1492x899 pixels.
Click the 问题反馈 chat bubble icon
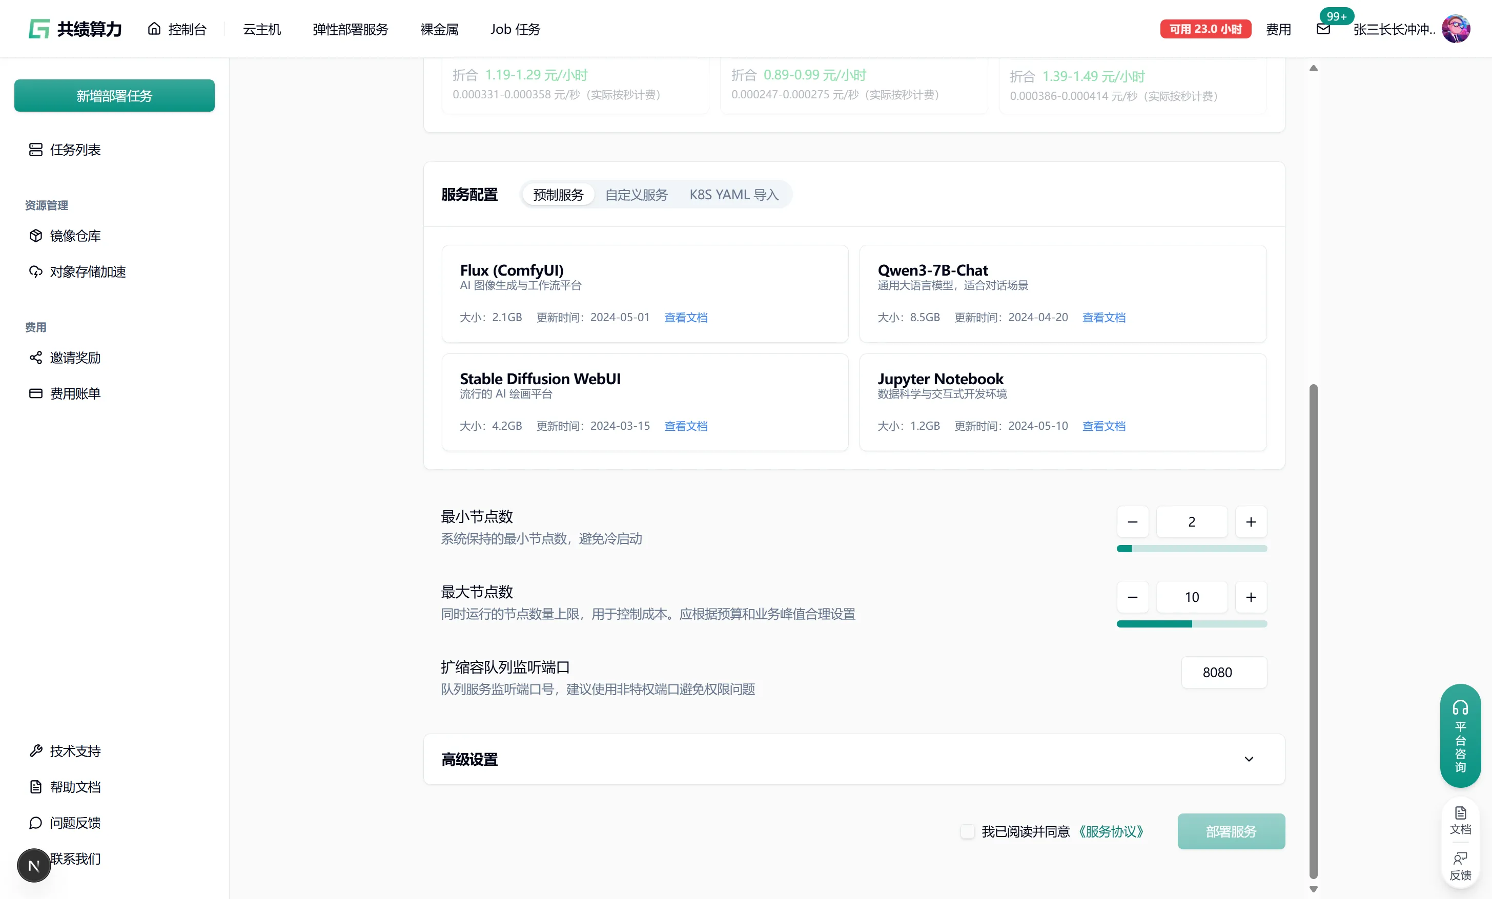[x=36, y=823]
